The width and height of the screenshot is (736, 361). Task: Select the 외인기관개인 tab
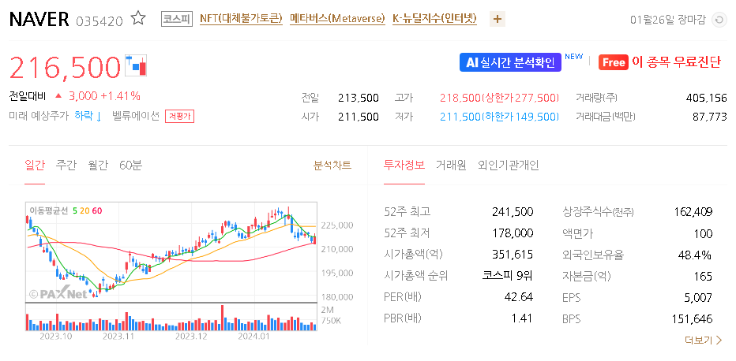tap(509, 166)
